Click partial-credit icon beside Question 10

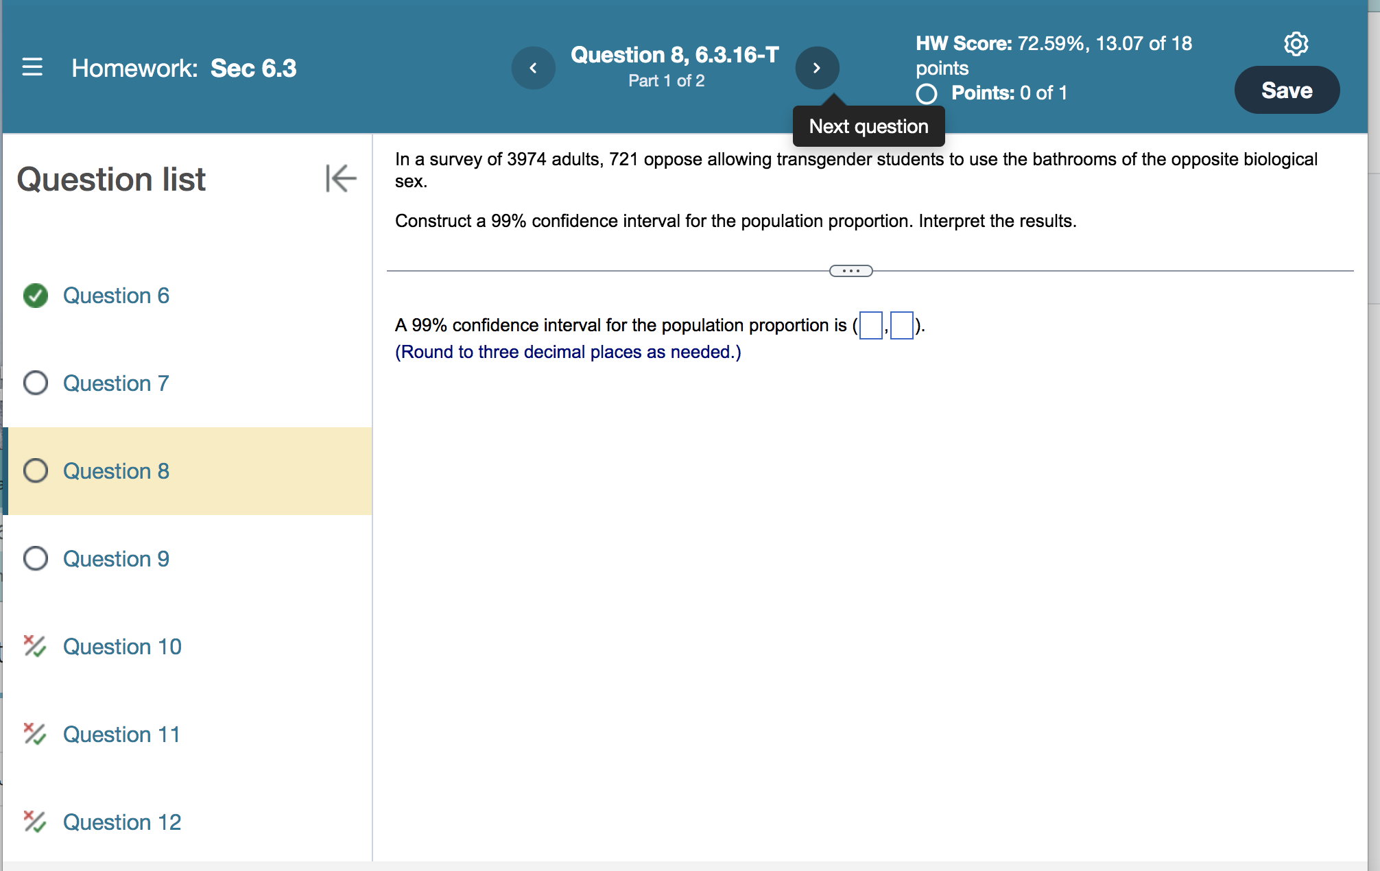(34, 646)
